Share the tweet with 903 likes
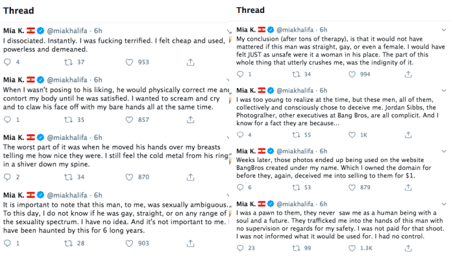 click(x=190, y=243)
